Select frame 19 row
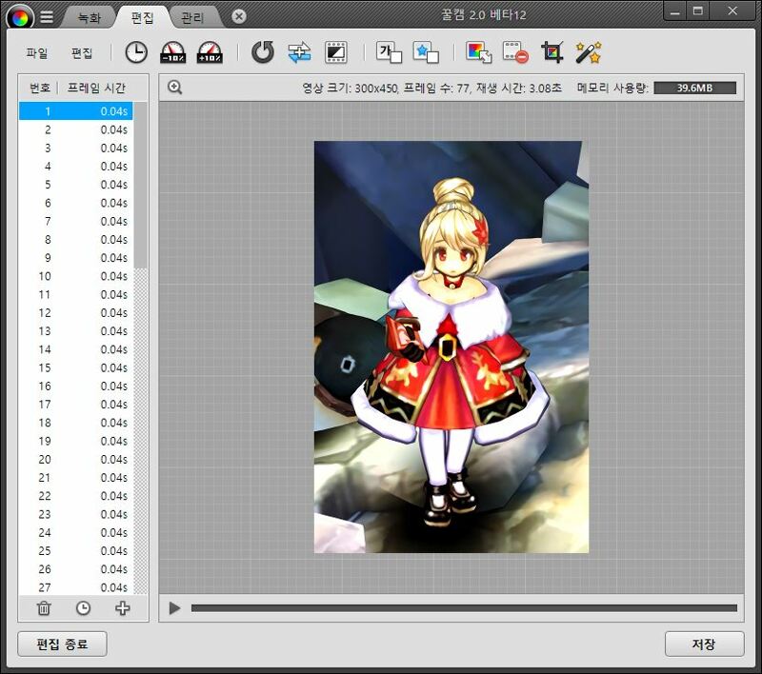Viewport: 762px width, 674px height. [76, 441]
